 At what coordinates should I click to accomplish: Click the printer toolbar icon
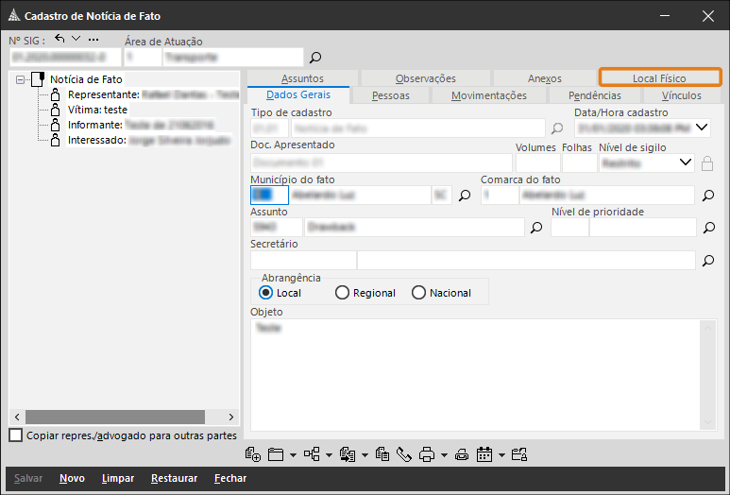pos(427,454)
